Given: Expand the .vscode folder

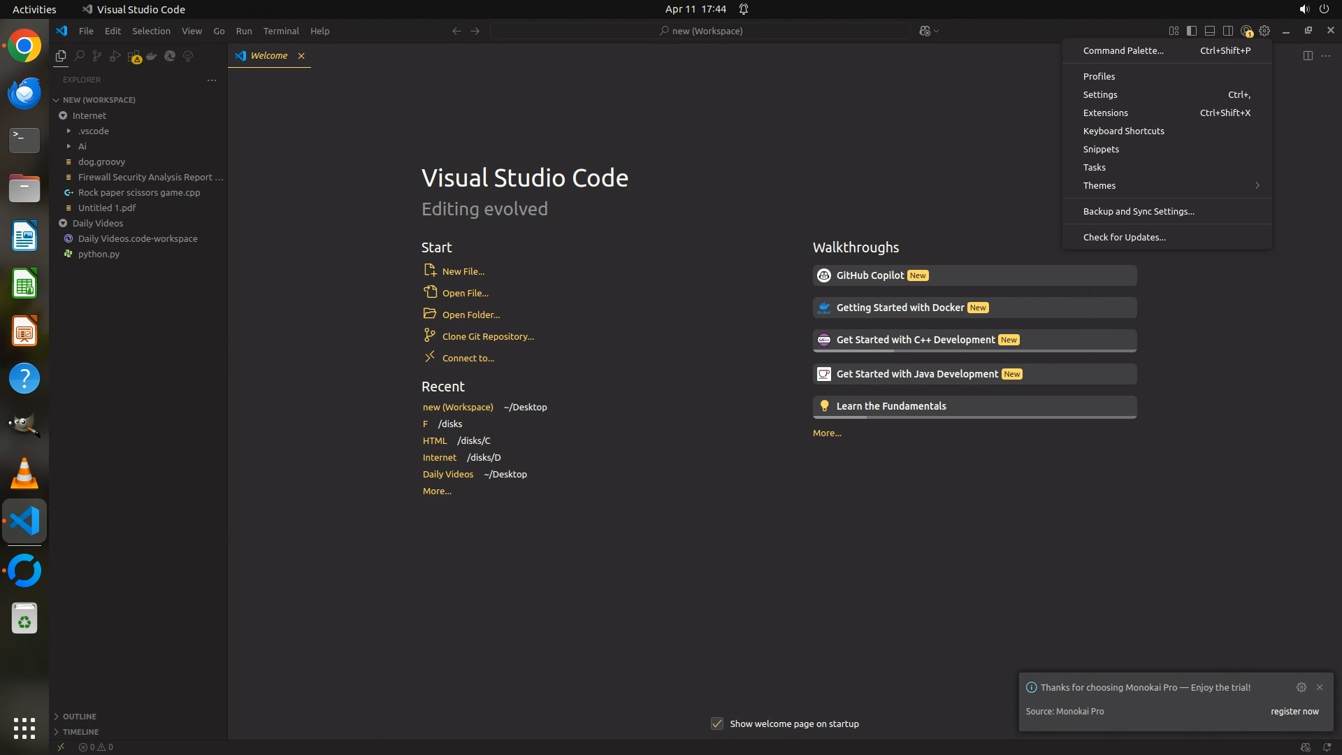Looking at the screenshot, I should pyautogui.click(x=94, y=131).
